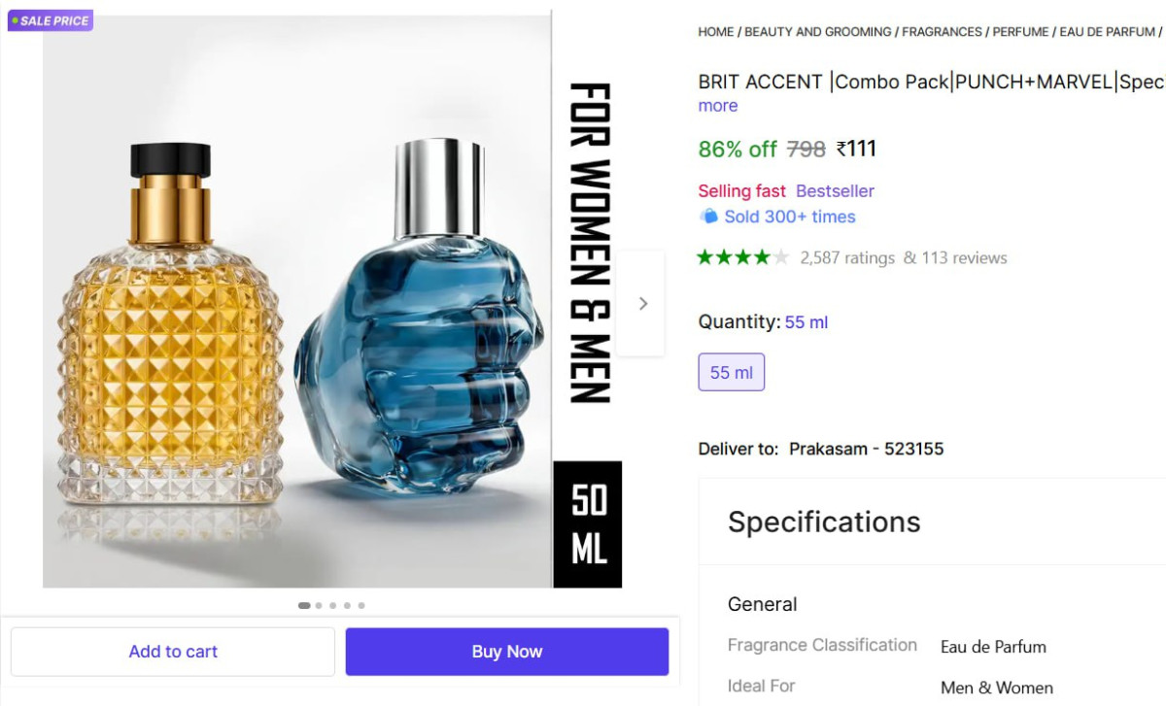The width and height of the screenshot is (1166, 706).
Task: Click the blue sold-times tag icon
Action: pos(708,217)
